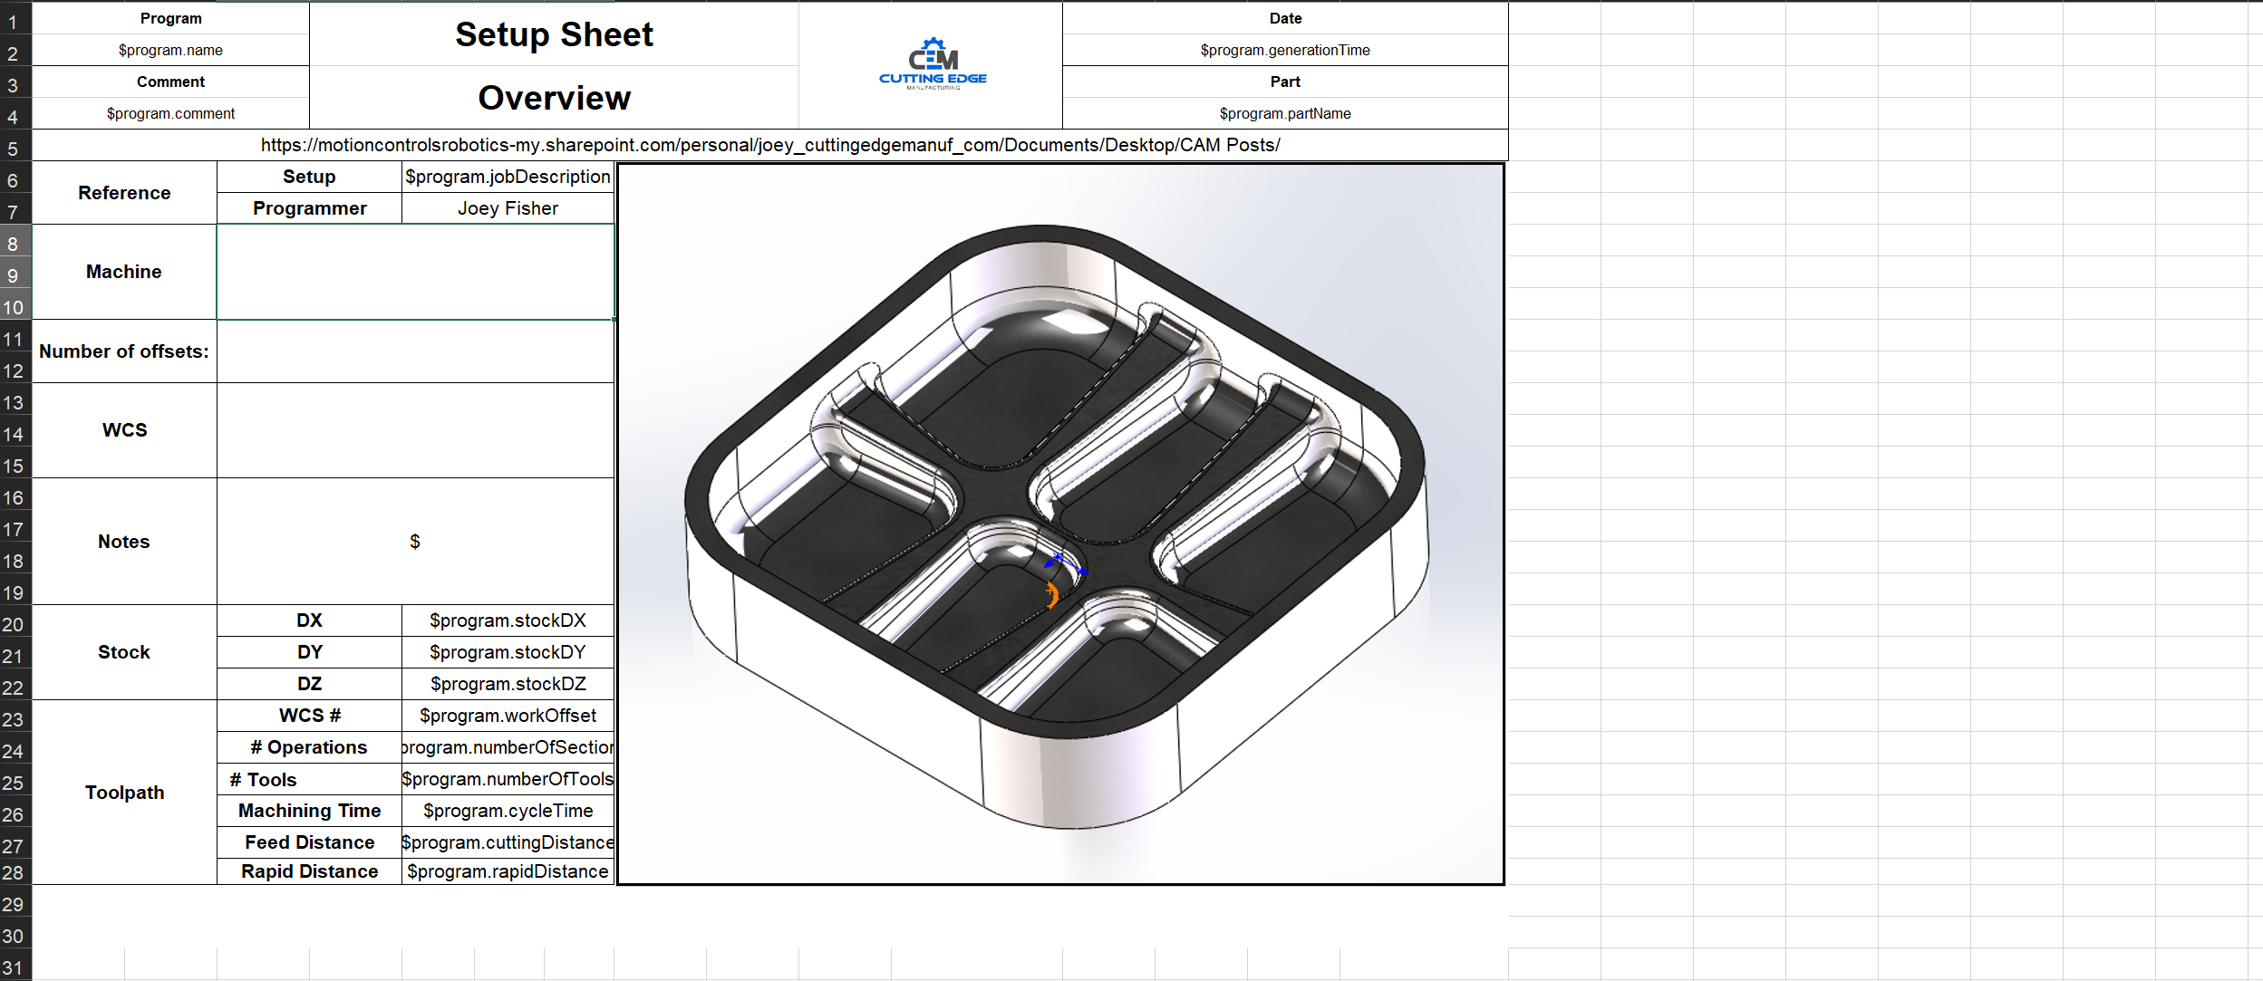
Task: Select the $program.cycleTime cell
Action: 508,811
